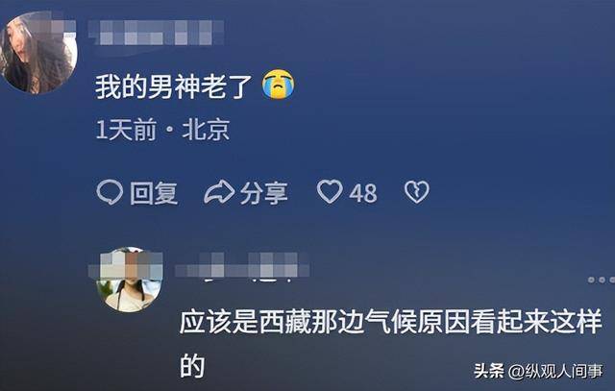Click the @纵观人间事 watermark handle
The height and width of the screenshot is (391, 615).
click(x=555, y=371)
